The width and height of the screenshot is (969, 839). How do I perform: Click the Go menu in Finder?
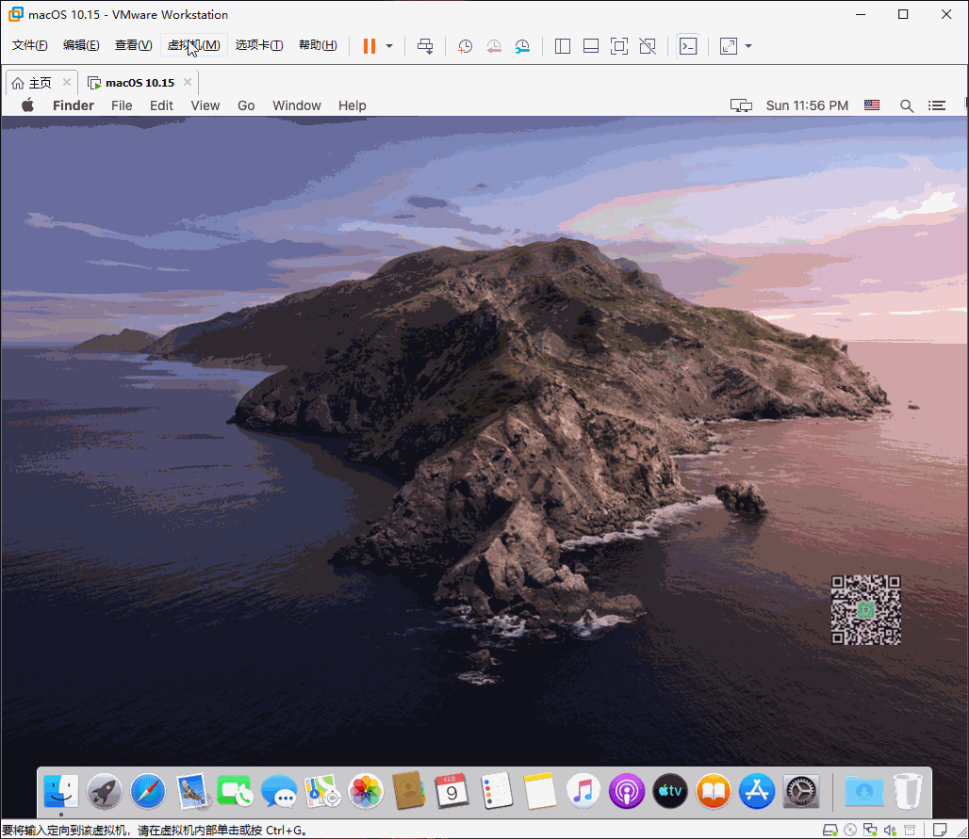246,105
